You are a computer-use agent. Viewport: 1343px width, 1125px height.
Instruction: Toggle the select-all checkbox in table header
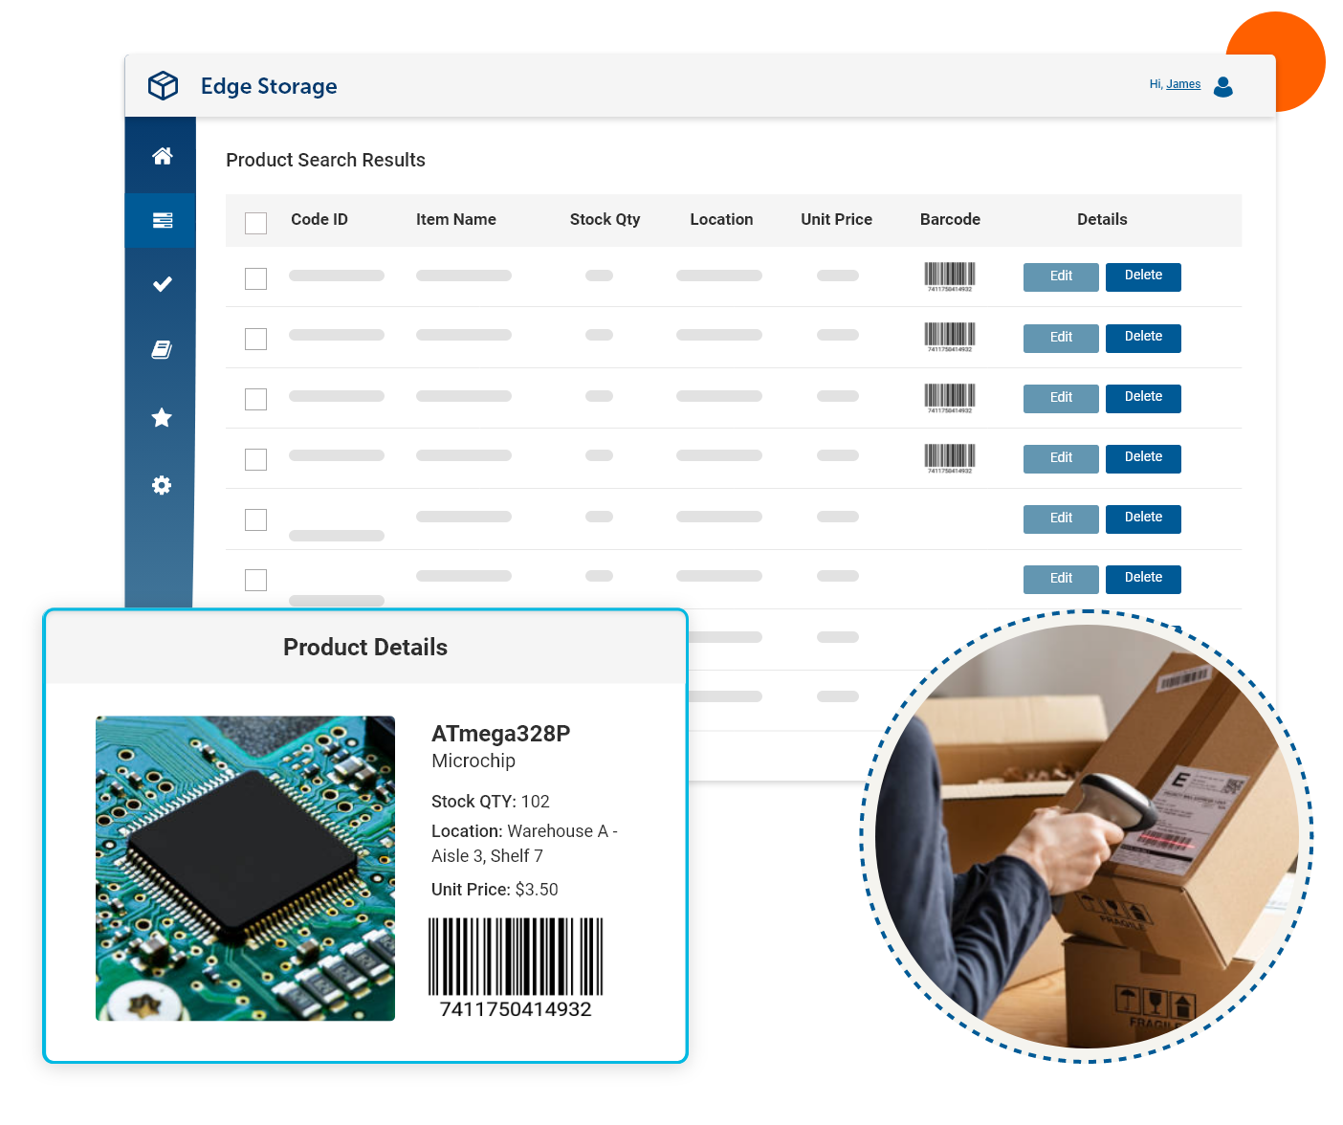click(255, 223)
